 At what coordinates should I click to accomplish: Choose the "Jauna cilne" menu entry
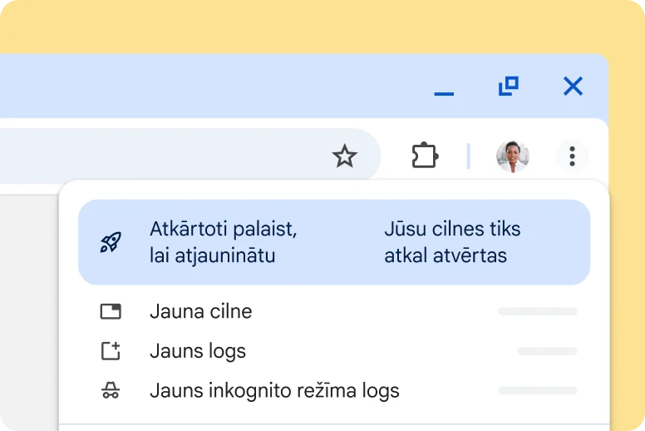click(200, 312)
